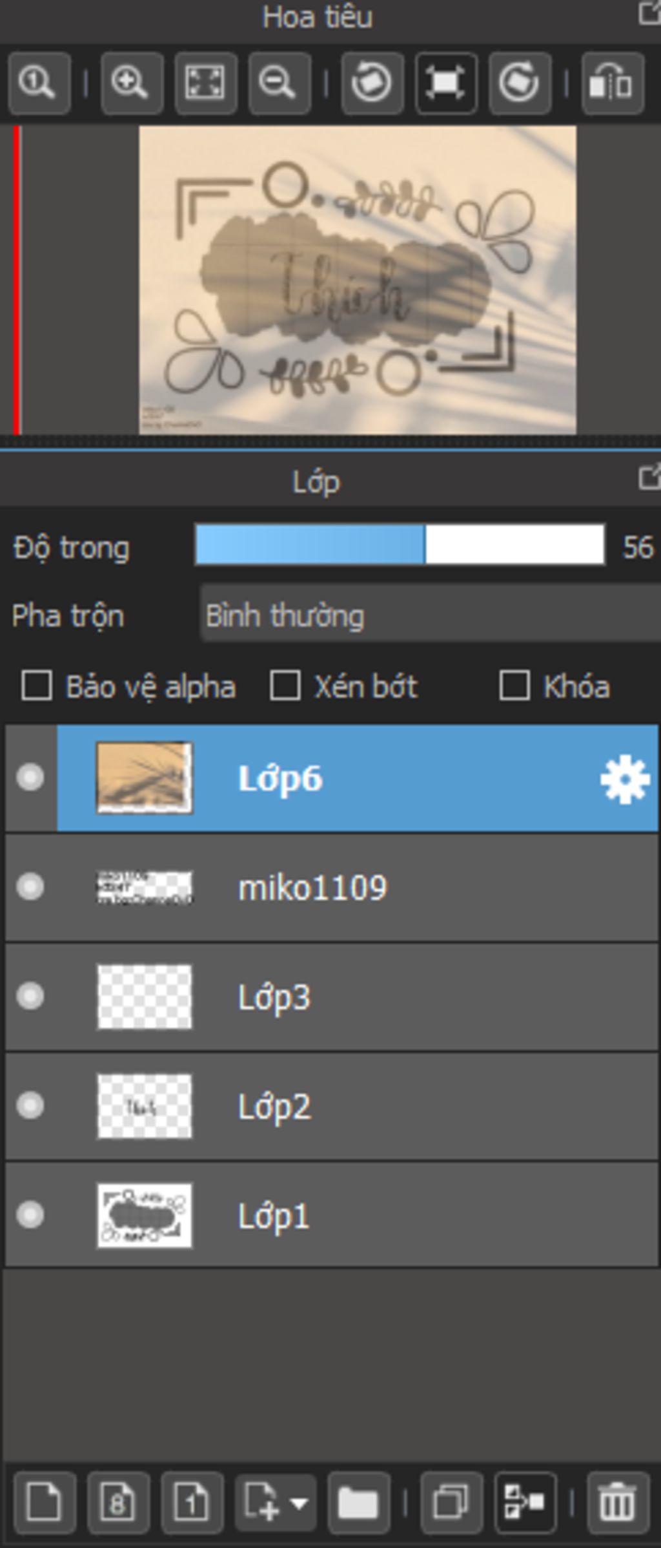Reset the canvas rotation
The width and height of the screenshot is (661, 1548).
point(447,84)
